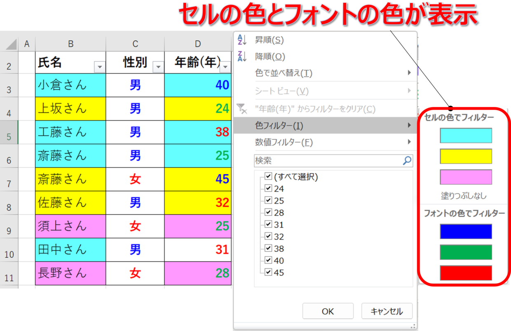Viewport: 511px width, 331px height.
Task: Select column A header
Action: coord(27,44)
